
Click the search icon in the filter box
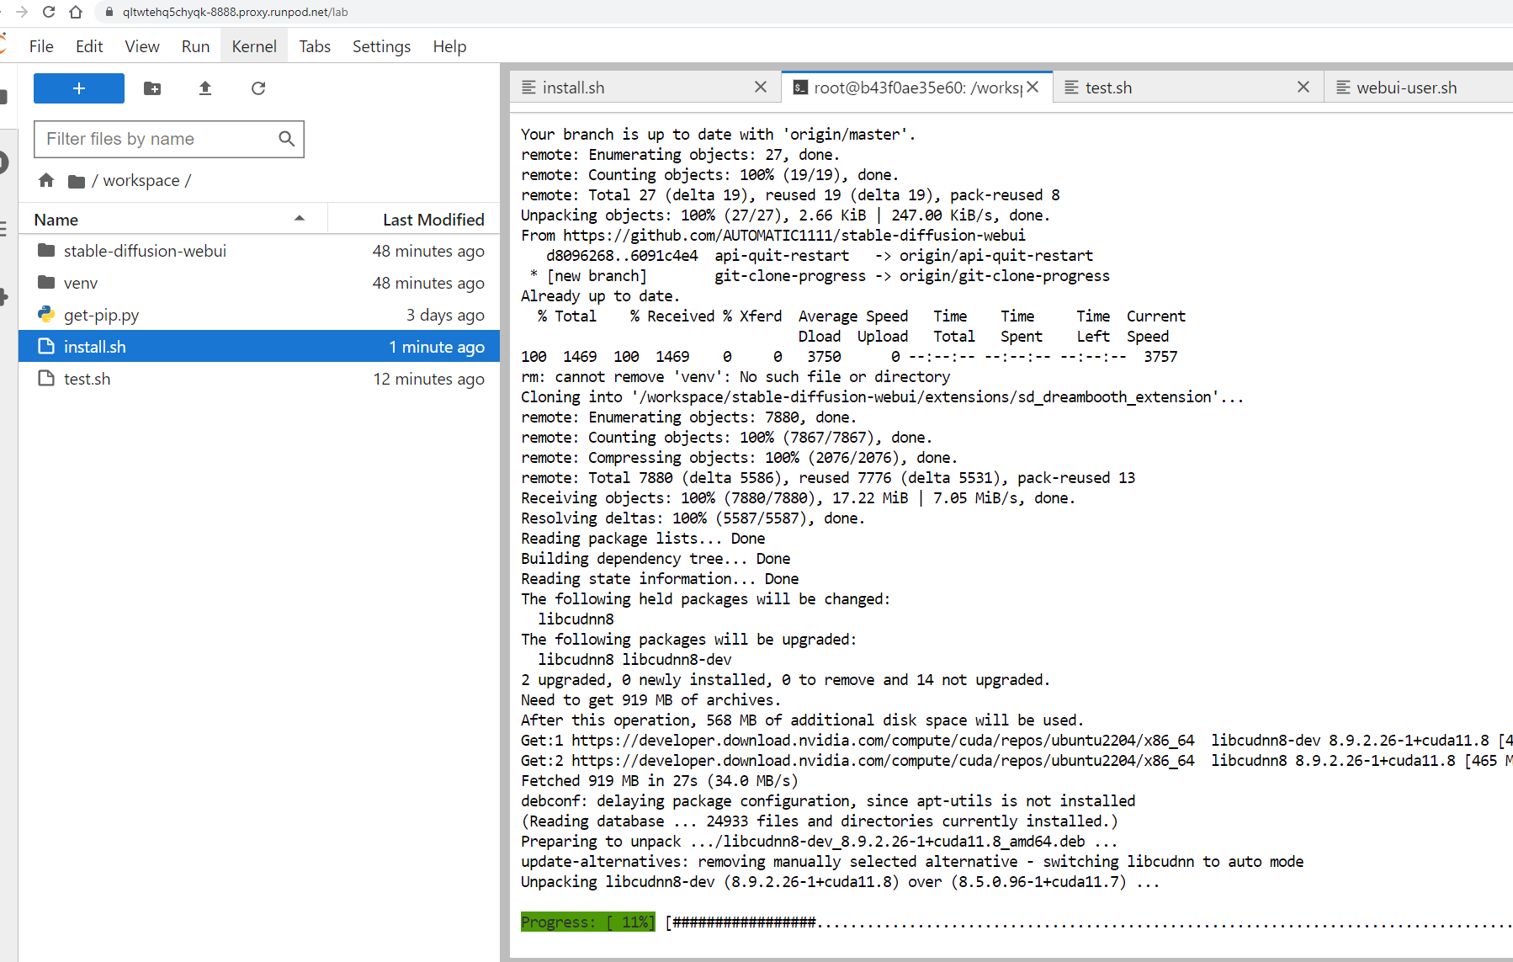pos(286,139)
